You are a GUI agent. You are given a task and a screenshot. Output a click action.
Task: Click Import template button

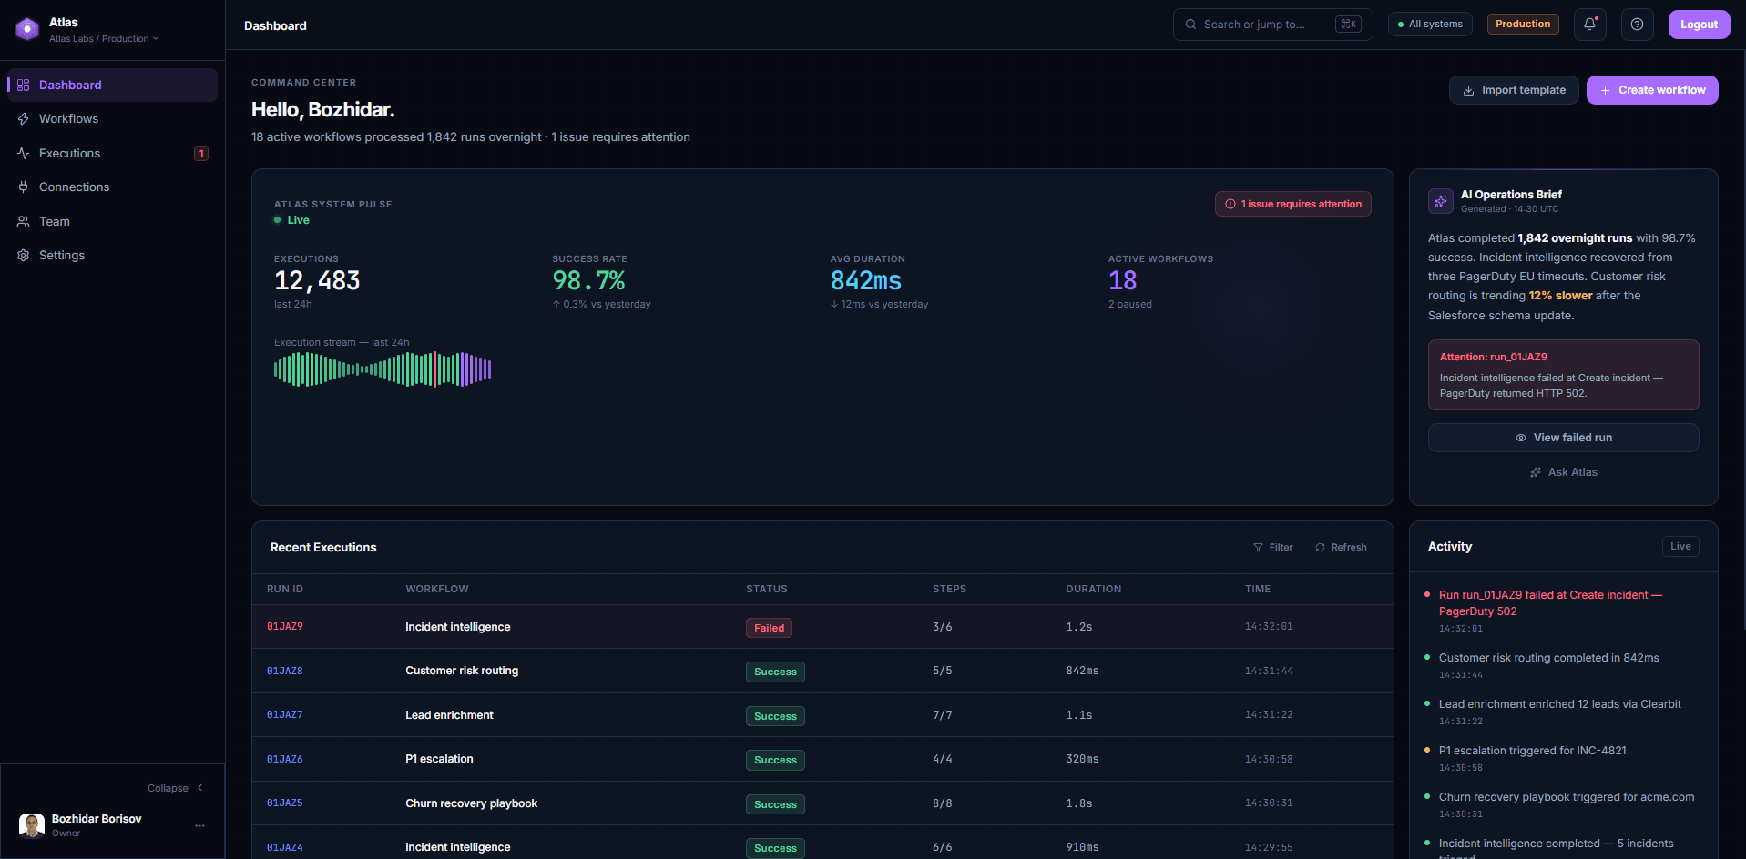[1514, 90]
